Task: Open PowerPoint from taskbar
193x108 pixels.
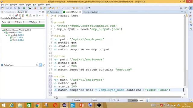Action: pyautogui.click(x=81, y=105)
